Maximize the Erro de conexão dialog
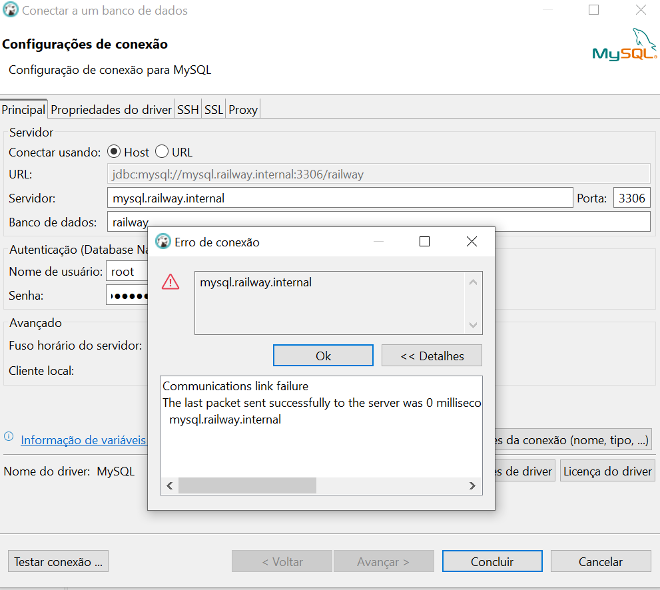 [x=425, y=242]
